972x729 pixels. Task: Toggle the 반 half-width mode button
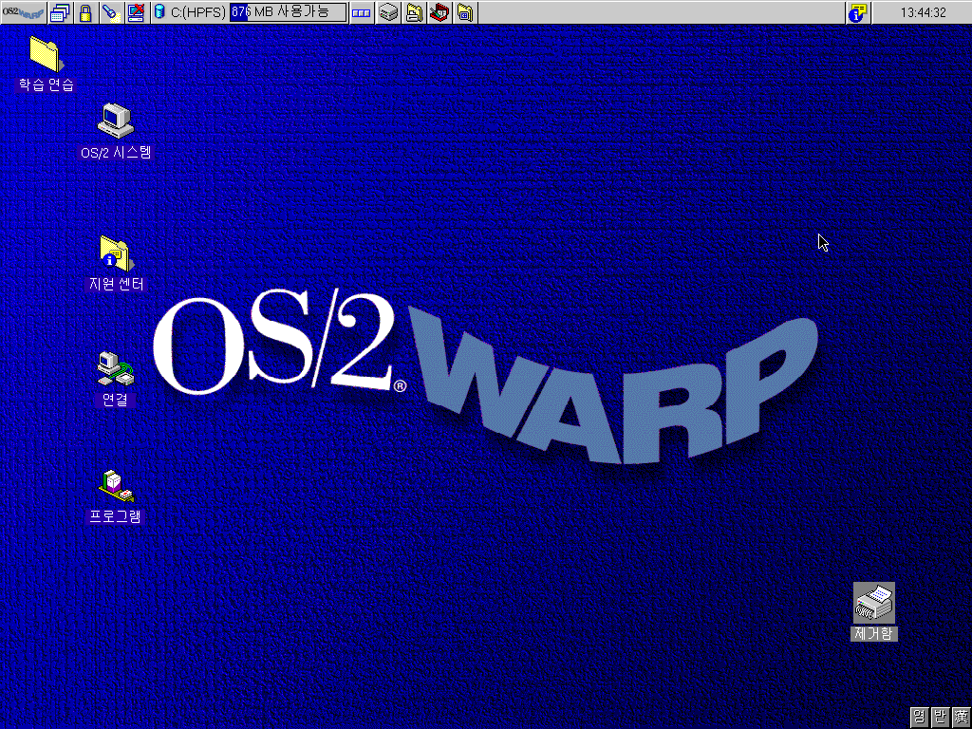click(940, 718)
